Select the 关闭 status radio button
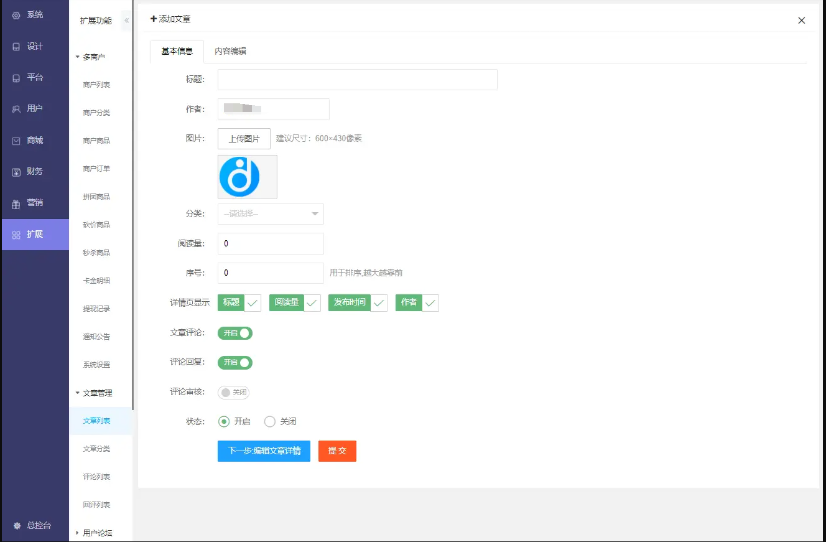 point(270,421)
